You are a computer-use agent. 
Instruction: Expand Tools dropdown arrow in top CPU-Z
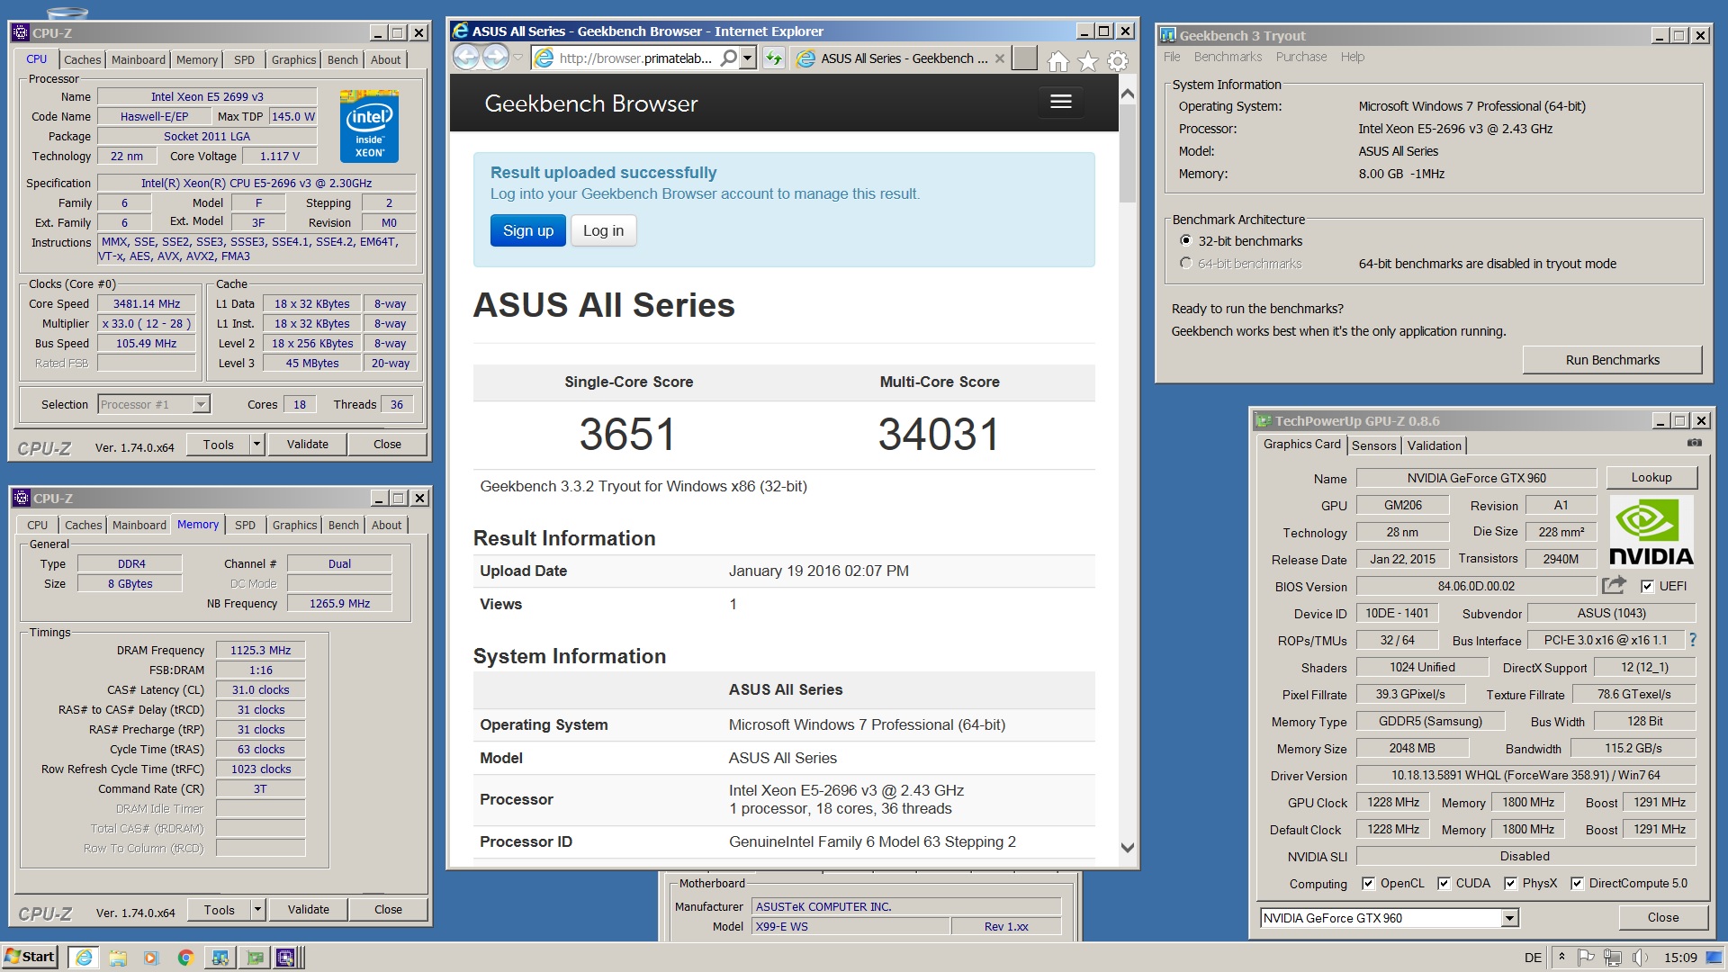click(x=256, y=444)
